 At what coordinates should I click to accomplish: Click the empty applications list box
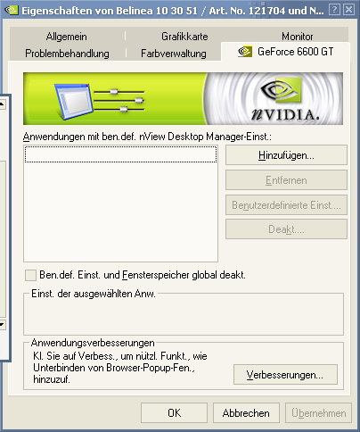tap(120, 204)
